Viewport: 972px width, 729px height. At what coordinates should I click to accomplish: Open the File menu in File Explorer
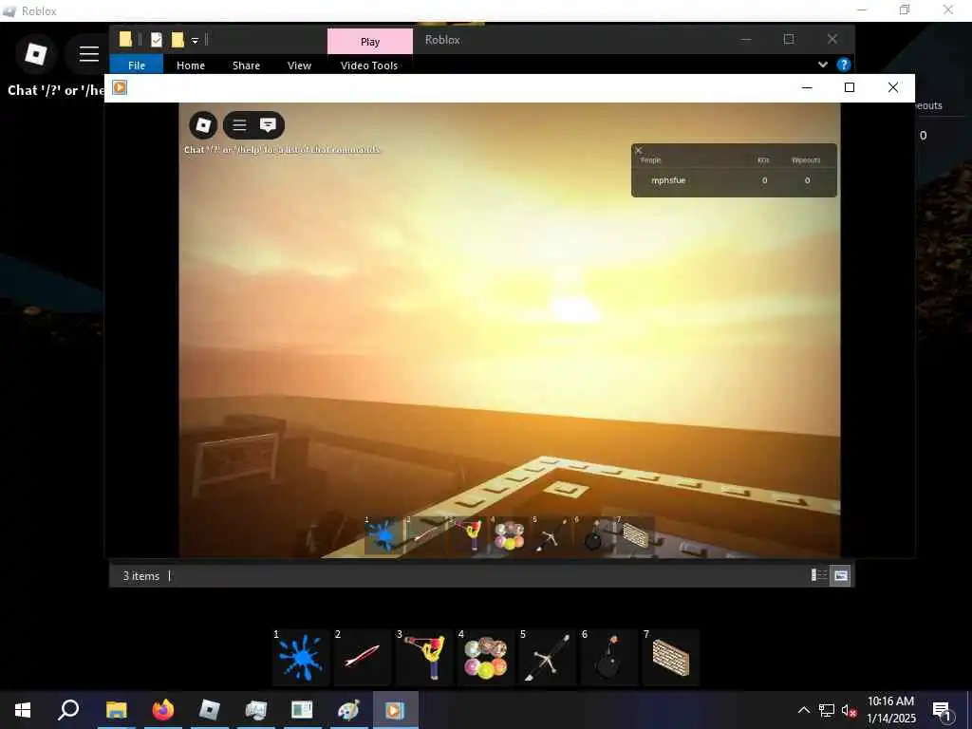point(137,65)
